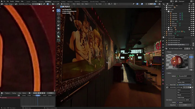Hide Cube.006 with its eye icon

191,13
